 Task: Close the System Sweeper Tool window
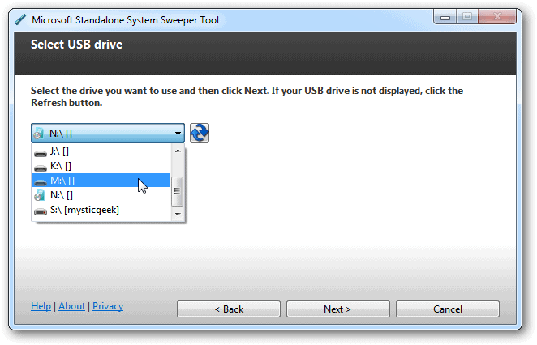pos(499,17)
